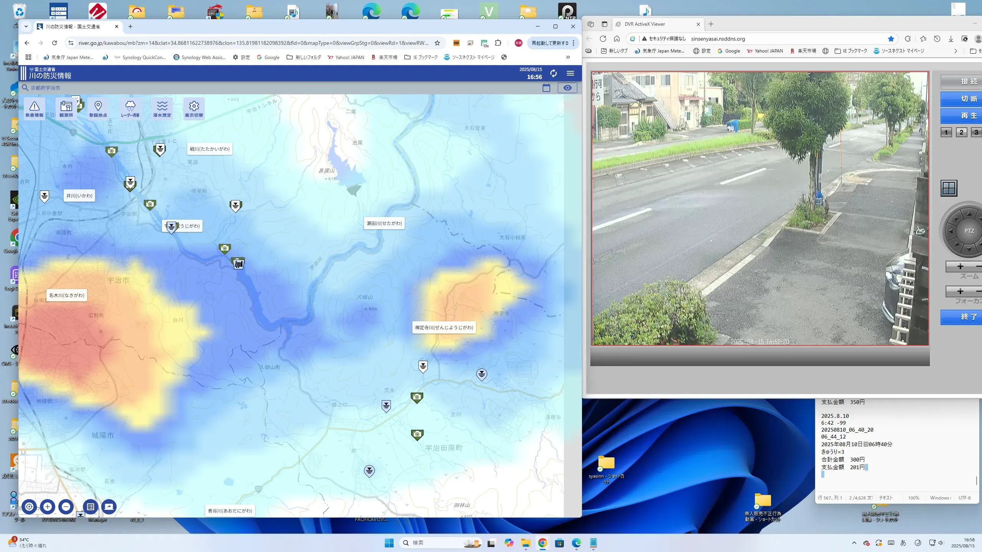
Task: Open the 表示切替 display settings gear
Action: pyautogui.click(x=194, y=108)
